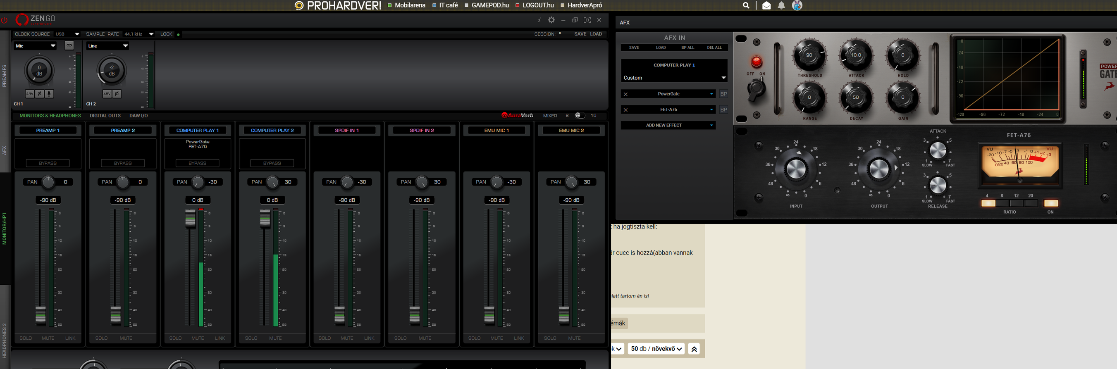Image resolution: width=1117 pixels, height=369 pixels.
Task: Invert phase on CH 1 preamp
Action: click(x=39, y=94)
